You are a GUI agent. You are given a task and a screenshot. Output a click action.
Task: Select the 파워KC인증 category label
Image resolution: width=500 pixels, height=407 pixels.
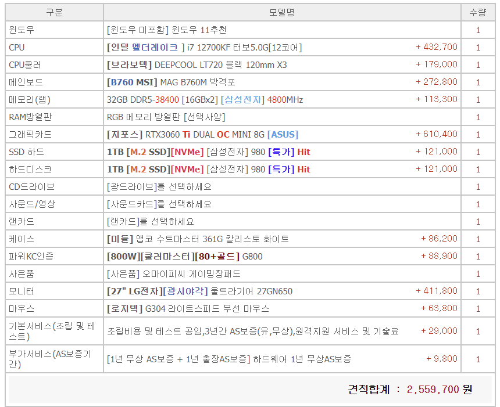pyautogui.click(x=31, y=257)
